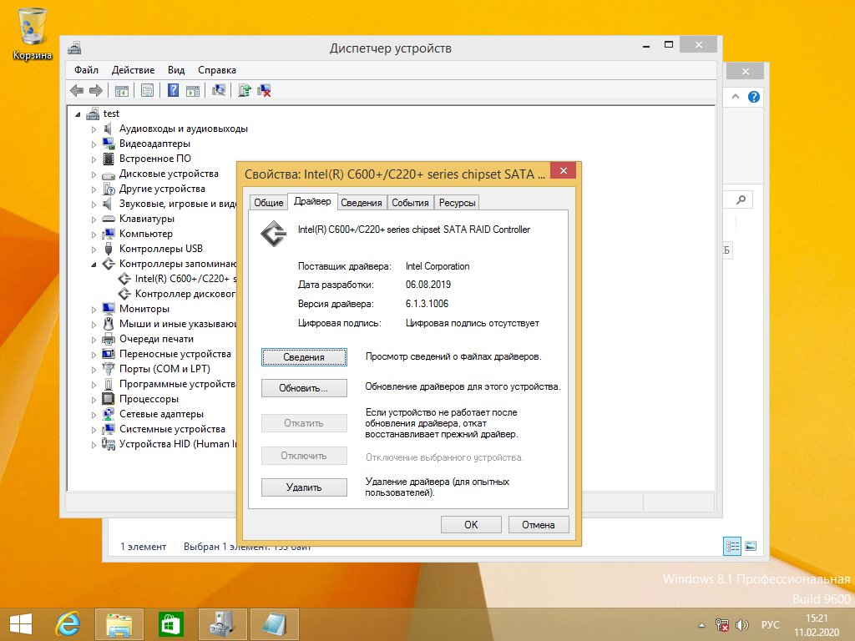Confirm with the OK button

coord(471,524)
